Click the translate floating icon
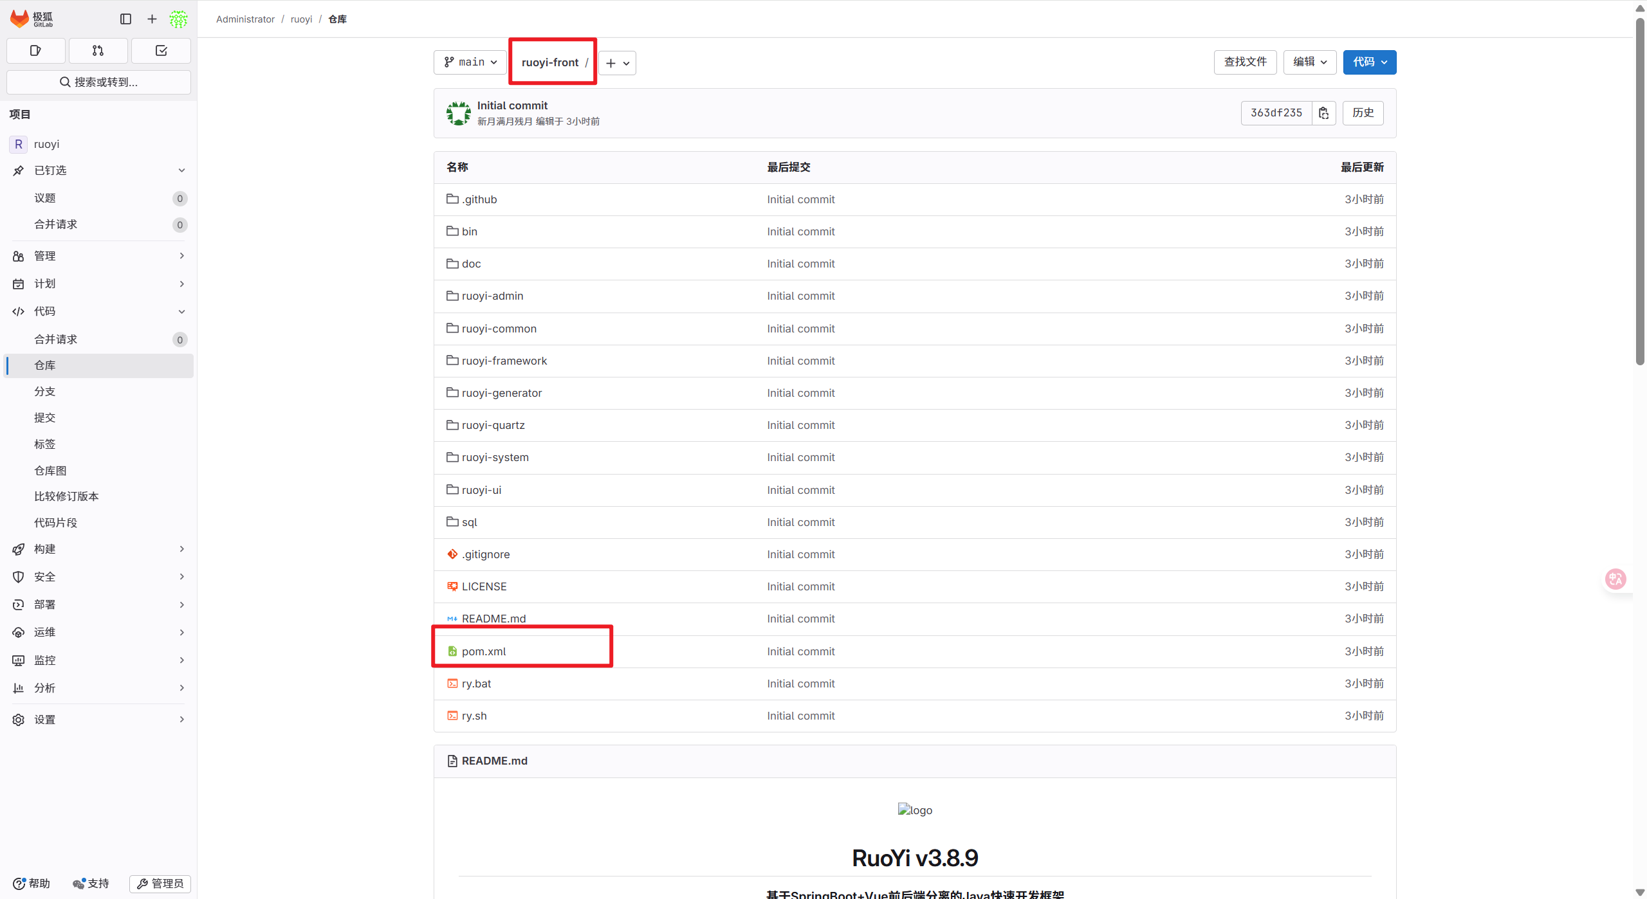1647x899 pixels. pos(1615,579)
